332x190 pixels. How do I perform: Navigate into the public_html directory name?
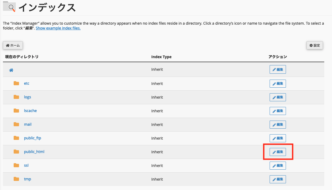coord(34,152)
